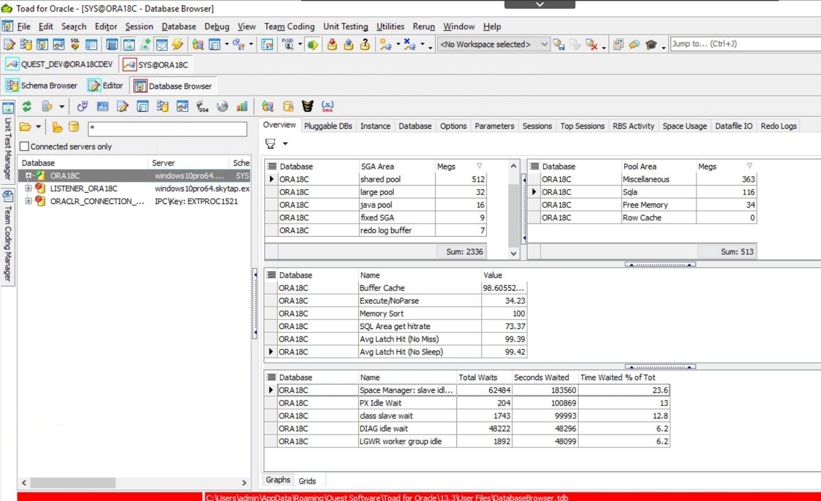Open dropdown arrow next to open folder icon

(x=38, y=127)
